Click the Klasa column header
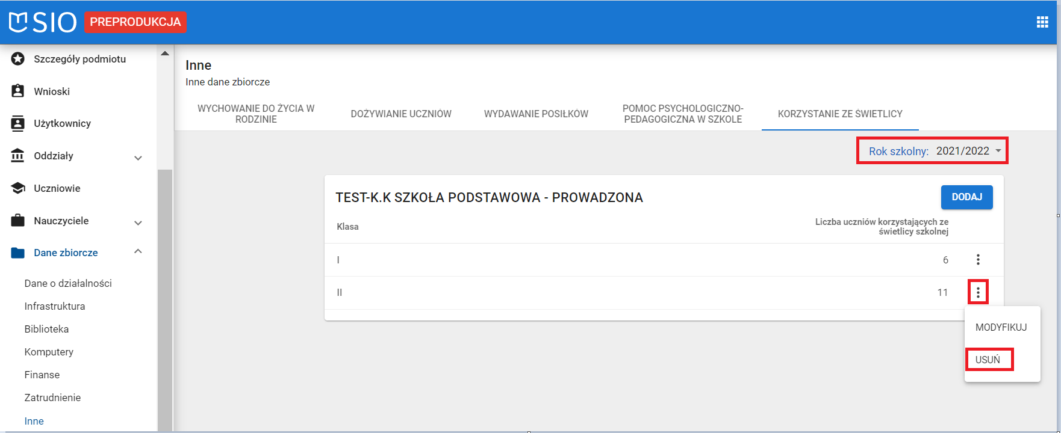Screen dimensions: 1061x433 point(347,227)
